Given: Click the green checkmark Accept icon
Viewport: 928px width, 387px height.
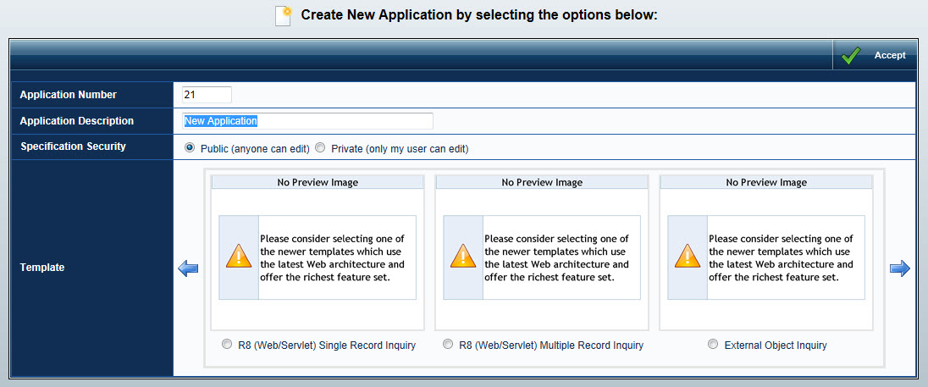Looking at the screenshot, I should coord(850,56).
